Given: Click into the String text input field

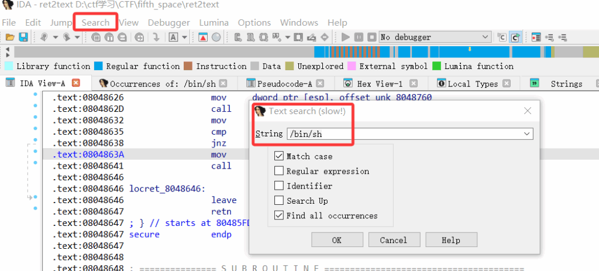Looking at the screenshot, I should 404,134.
